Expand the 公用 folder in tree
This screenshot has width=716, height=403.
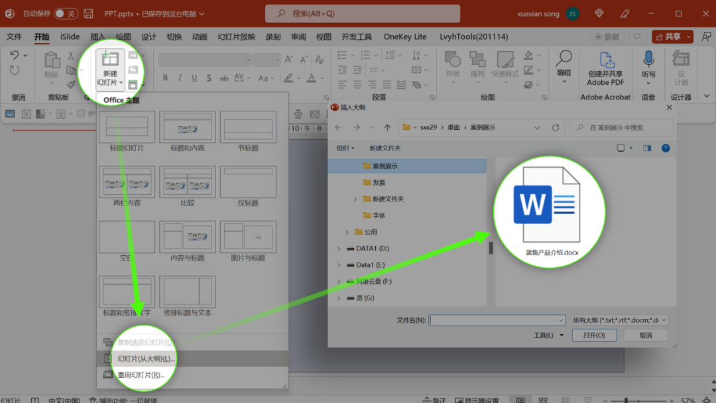[347, 232]
